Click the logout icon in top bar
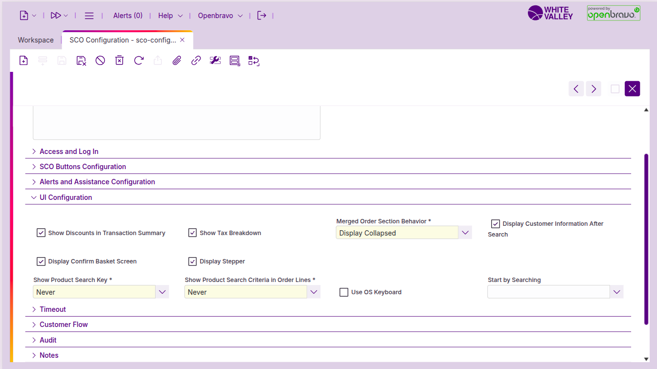The width and height of the screenshot is (657, 369). coord(262,16)
